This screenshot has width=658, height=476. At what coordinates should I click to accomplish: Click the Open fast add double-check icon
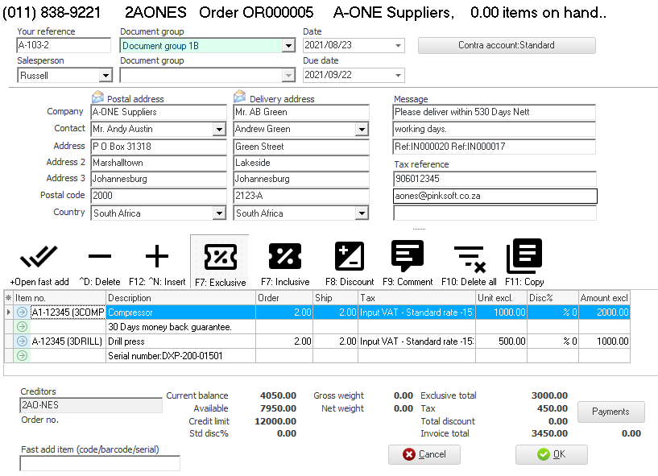click(39, 258)
